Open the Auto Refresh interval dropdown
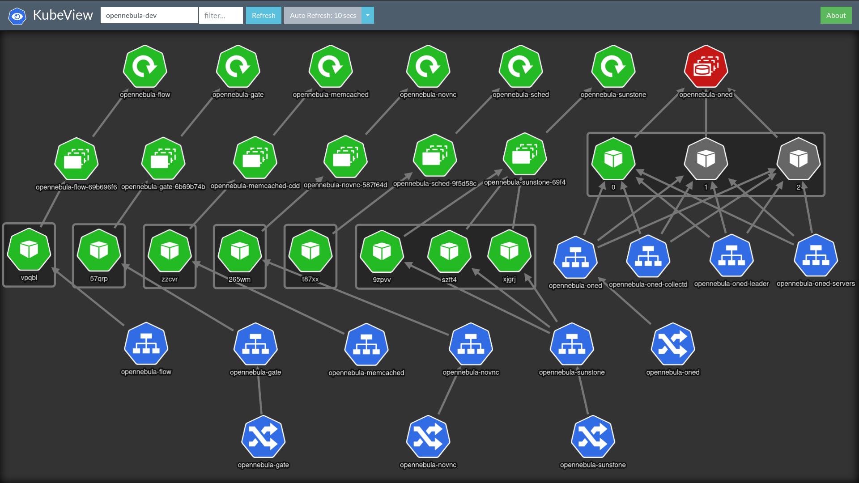This screenshot has width=859, height=483. (367, 15)
